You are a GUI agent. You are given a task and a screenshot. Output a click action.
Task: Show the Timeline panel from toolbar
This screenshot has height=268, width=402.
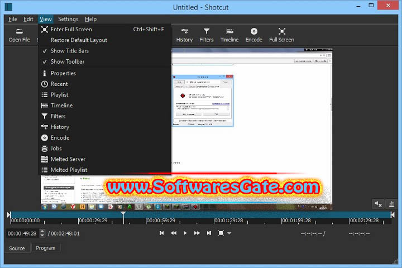(229, 35)
